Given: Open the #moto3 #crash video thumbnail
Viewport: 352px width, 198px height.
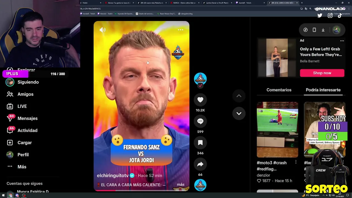Looking at the screenshot, I should [x=277, y=130].
